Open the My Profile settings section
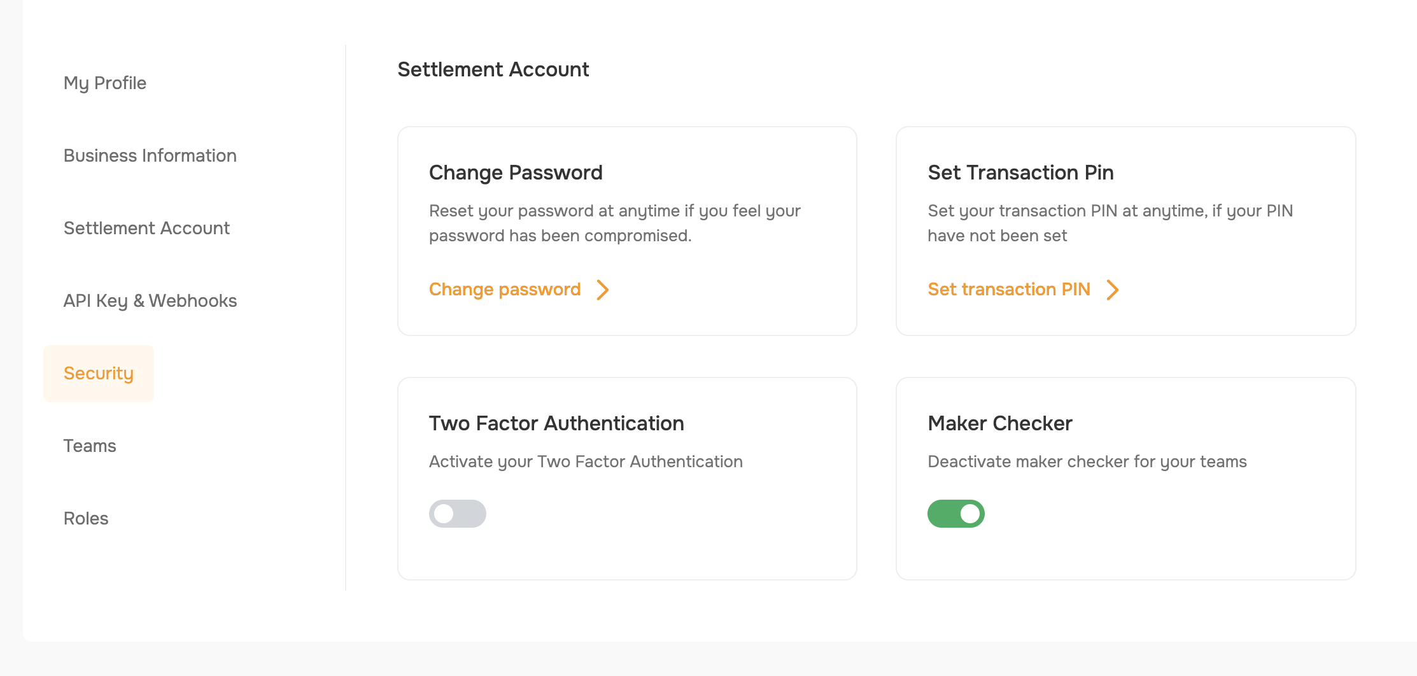 tap(105, 83)
